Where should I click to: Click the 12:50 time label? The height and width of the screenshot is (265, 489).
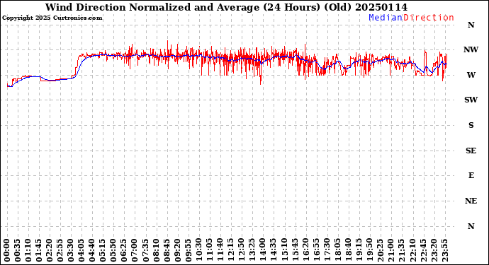click(241, 250)
